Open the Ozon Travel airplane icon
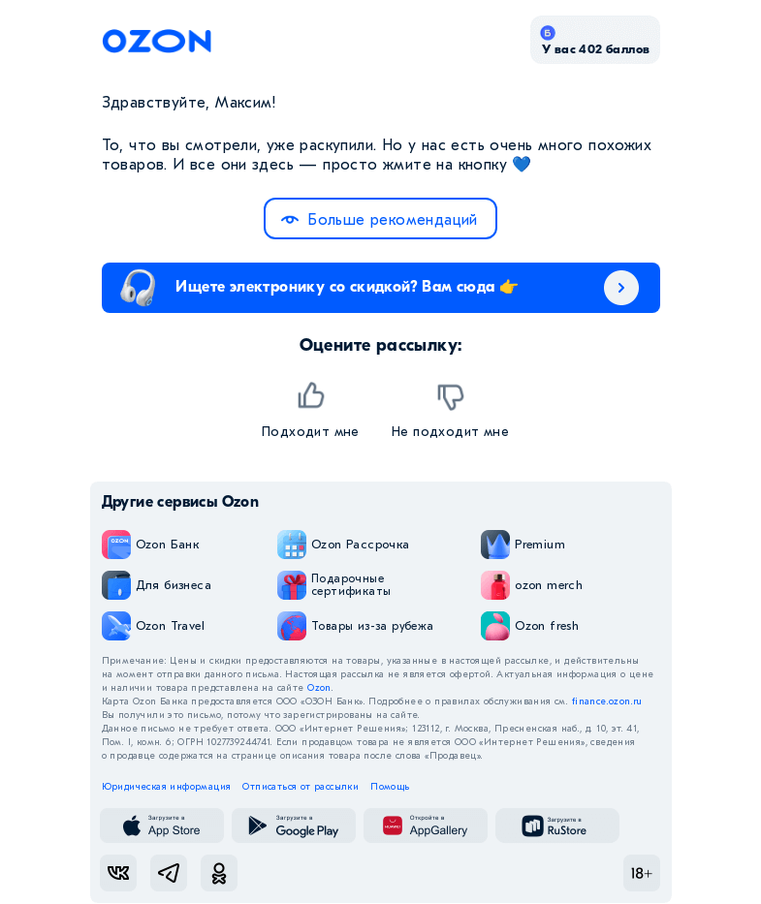 tap(116, 626)
